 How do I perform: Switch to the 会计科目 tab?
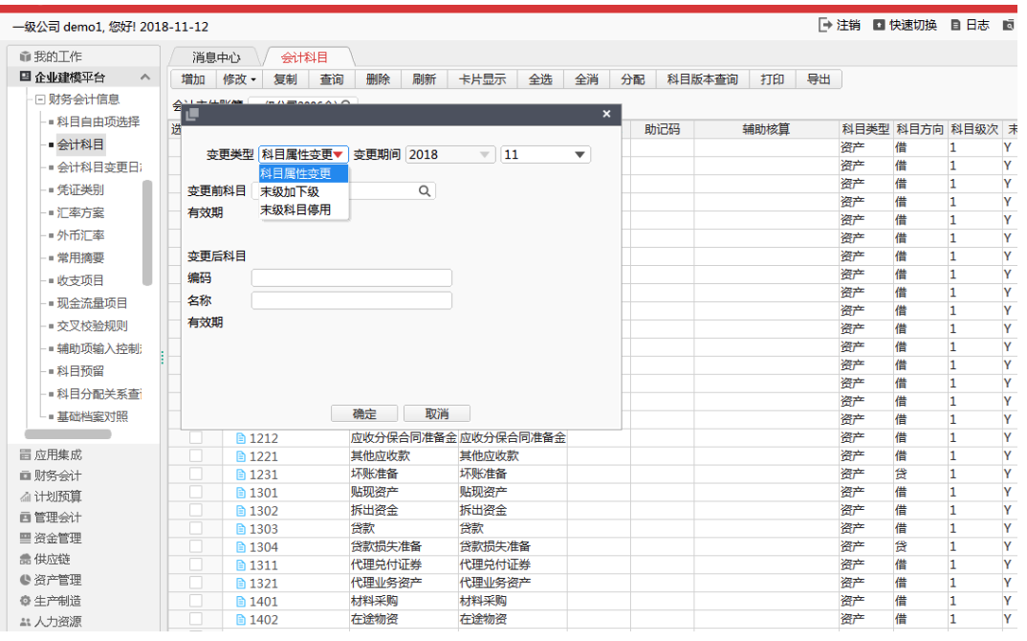[x=305, y=57]
